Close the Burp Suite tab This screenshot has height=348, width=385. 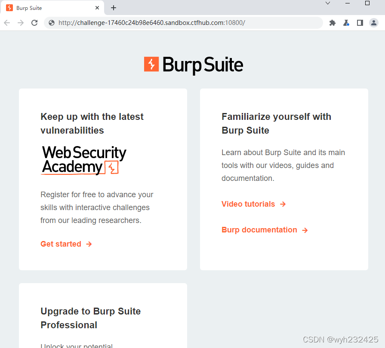tap(97, 8)
